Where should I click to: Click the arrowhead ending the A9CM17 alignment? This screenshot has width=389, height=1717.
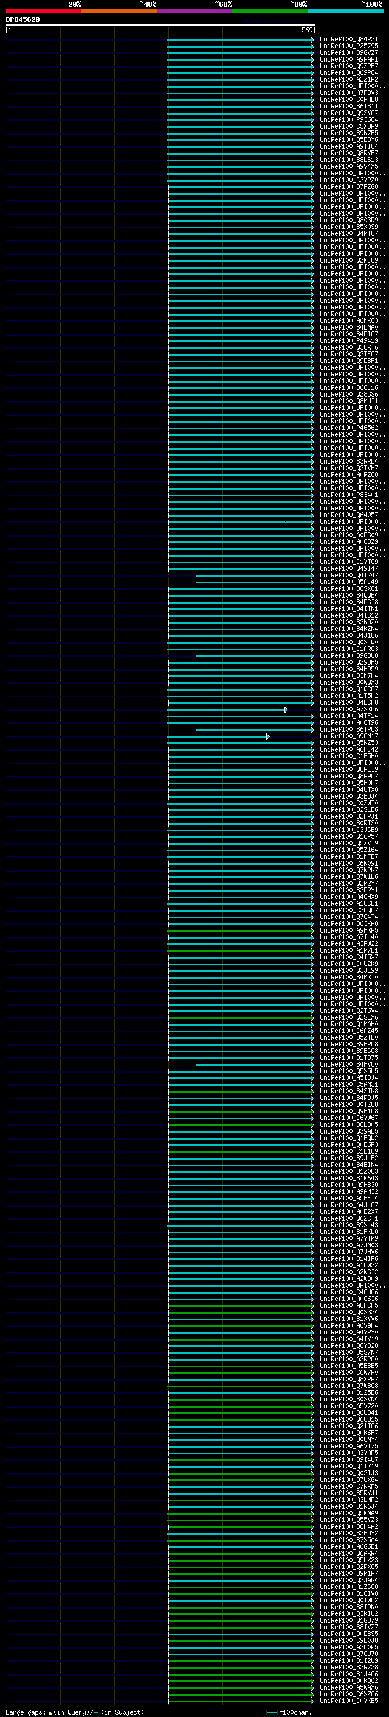[x=267, y=736]
